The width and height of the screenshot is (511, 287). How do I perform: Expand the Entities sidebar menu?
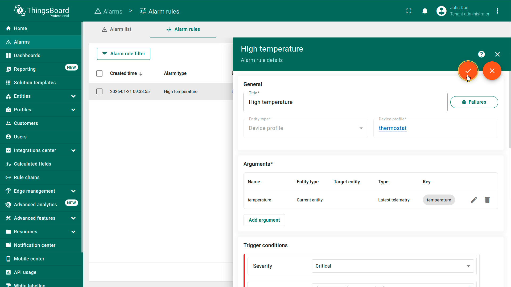coord(73,96)
